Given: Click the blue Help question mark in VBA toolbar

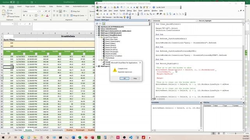Looking at the screenshot, I should click(154, 7).
